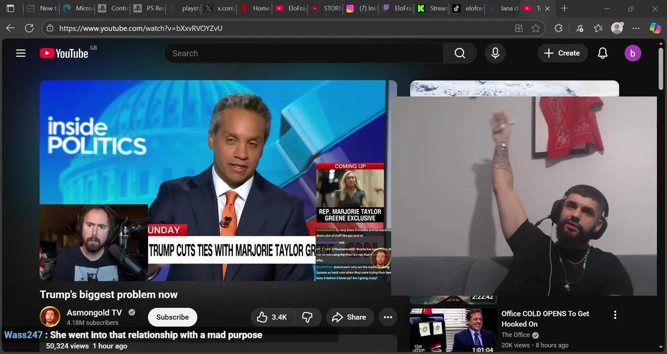The width and height of the screenshot is (667, 354).
Task: Switch to the 'New tab' tab
Action: click(x=42, y=8)
